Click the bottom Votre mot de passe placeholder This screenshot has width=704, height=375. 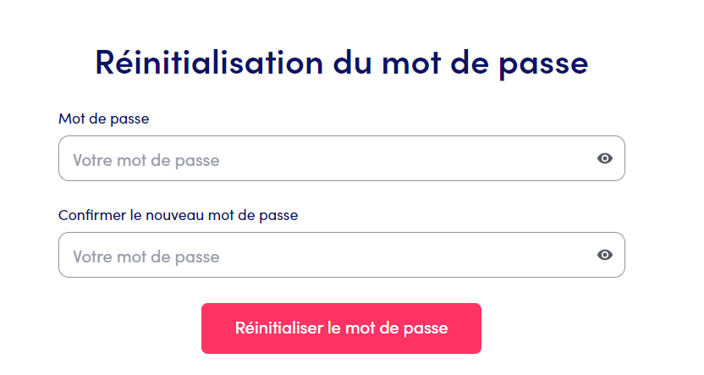point(146,256)
